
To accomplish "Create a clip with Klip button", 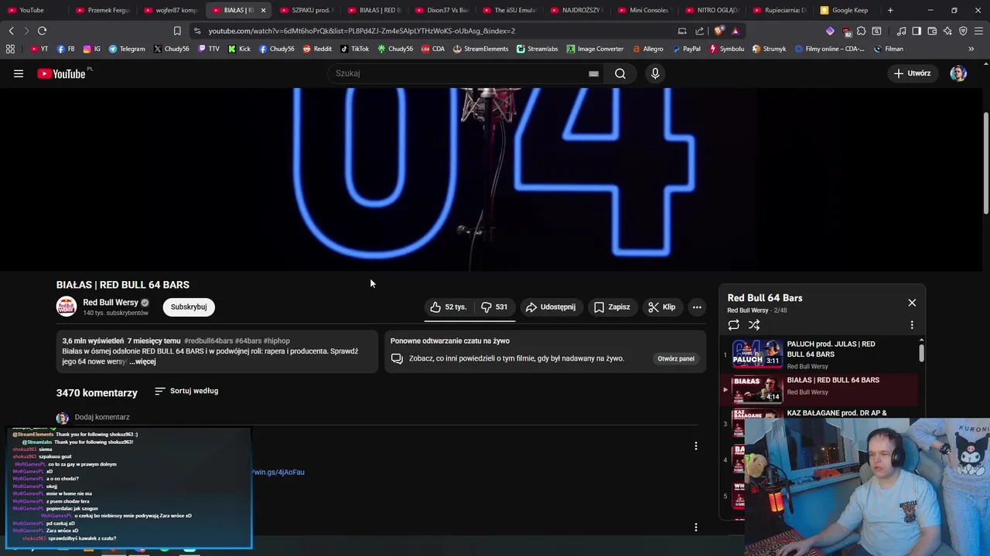I will tap(662, 307).
